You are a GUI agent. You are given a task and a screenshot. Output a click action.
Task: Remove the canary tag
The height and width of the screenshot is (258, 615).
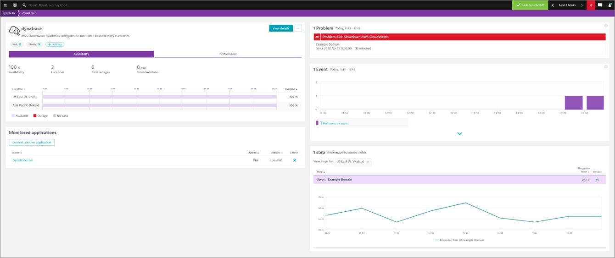(39, 44)
